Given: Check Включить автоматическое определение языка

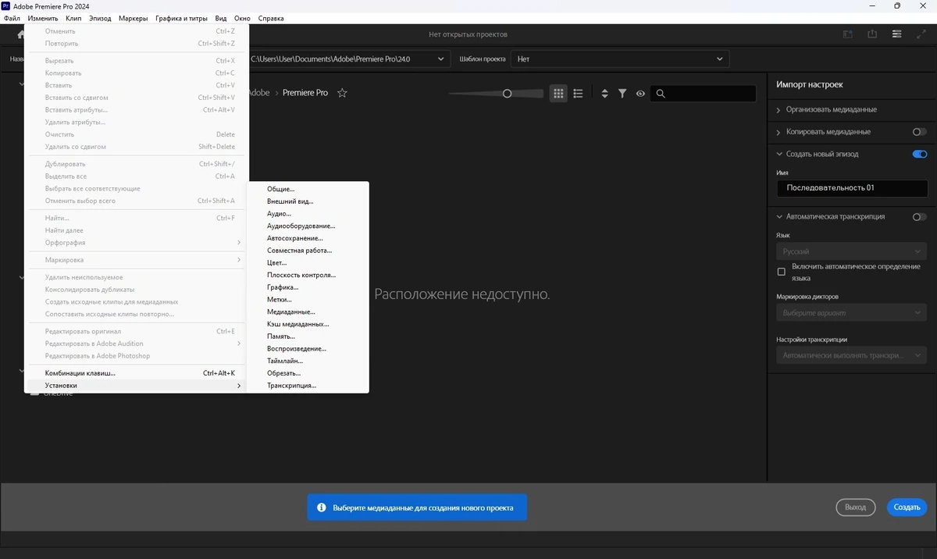Looking at the screenshot, I should click(x=781, y=272).
